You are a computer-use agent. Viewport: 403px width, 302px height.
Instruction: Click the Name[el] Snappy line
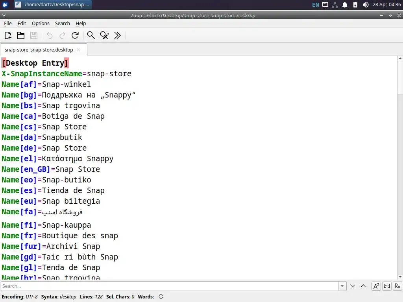click(57, 159)
